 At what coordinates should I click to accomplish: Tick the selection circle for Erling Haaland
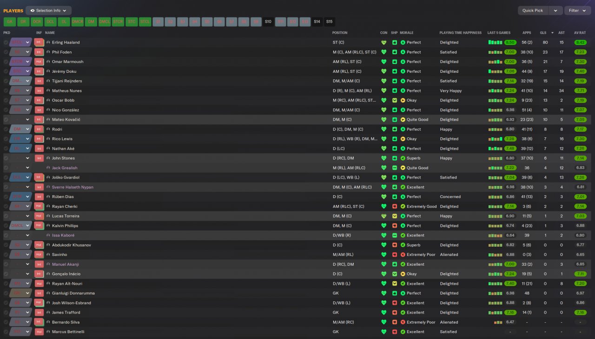click(x=6, y=42)
